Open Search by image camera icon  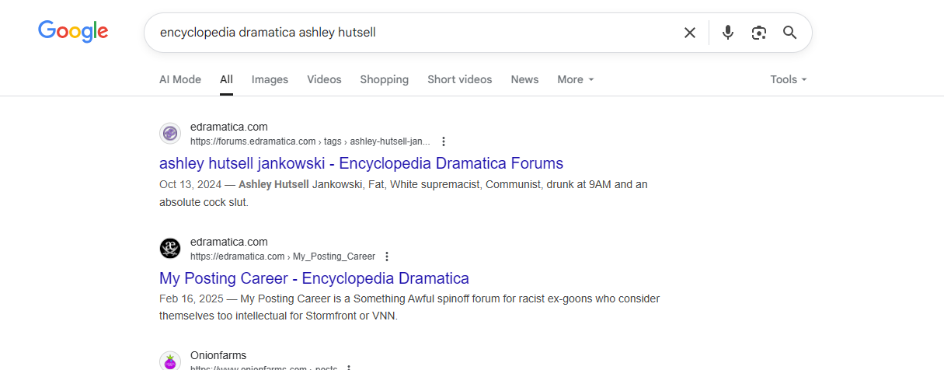759,33
